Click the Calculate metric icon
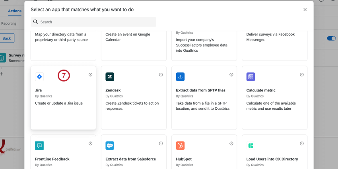Viewport: 338px width, 169px height. point(251,77)
